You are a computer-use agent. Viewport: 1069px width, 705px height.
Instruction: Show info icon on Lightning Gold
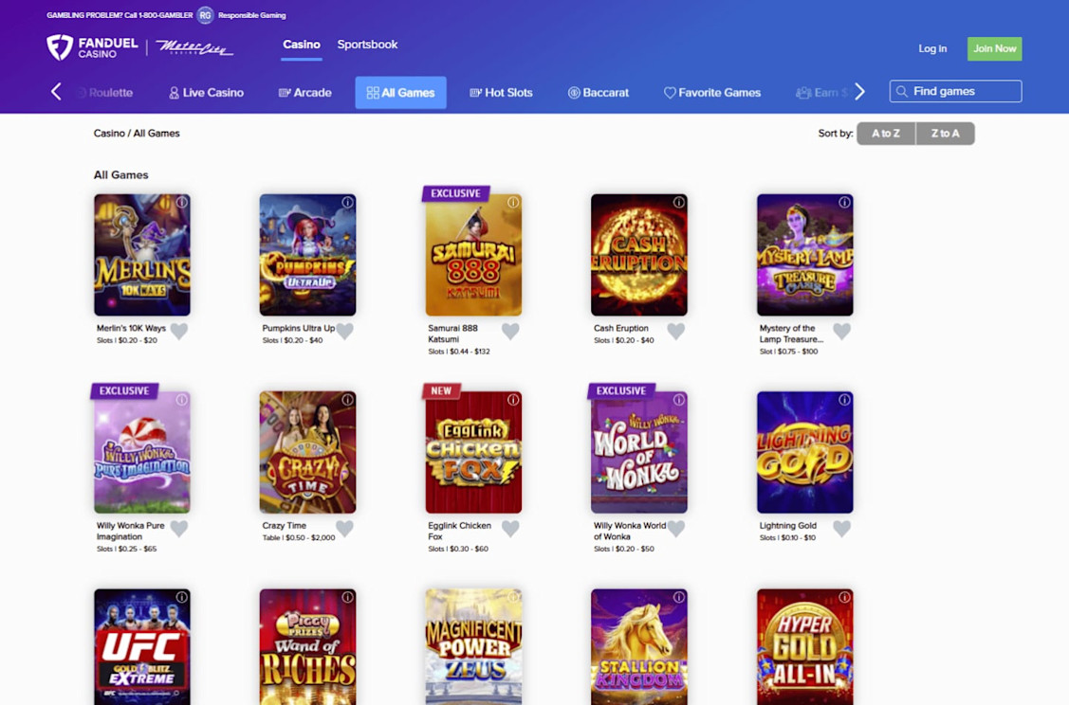tap(844, 400)
